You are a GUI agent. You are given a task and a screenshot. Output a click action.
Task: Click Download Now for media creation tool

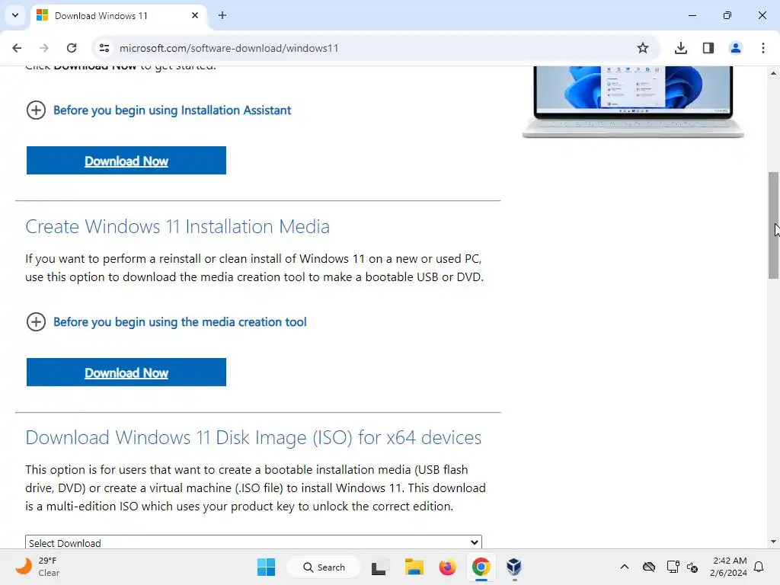pos(126,372)
